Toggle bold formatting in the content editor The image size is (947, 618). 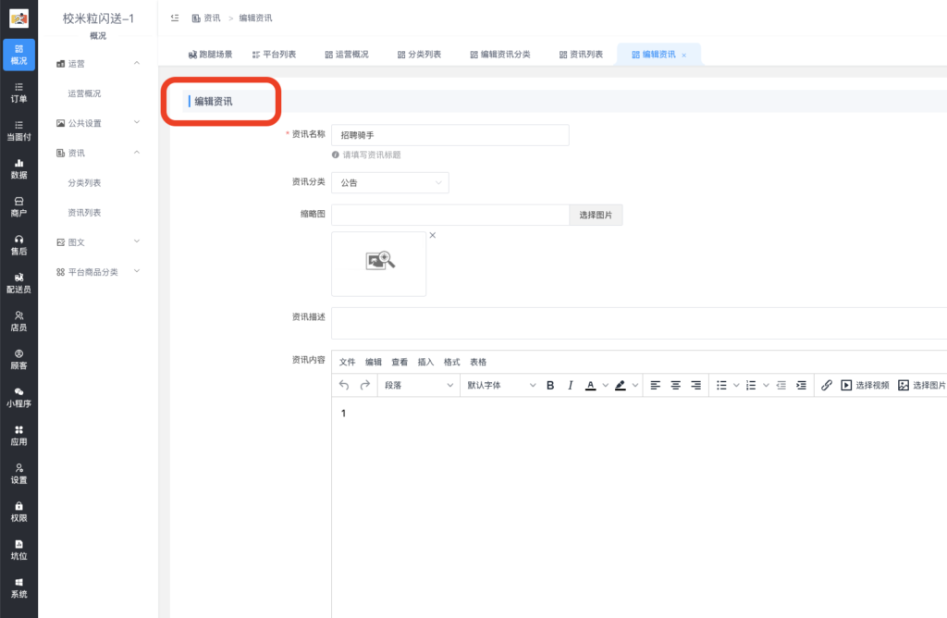tap(549, 385)
